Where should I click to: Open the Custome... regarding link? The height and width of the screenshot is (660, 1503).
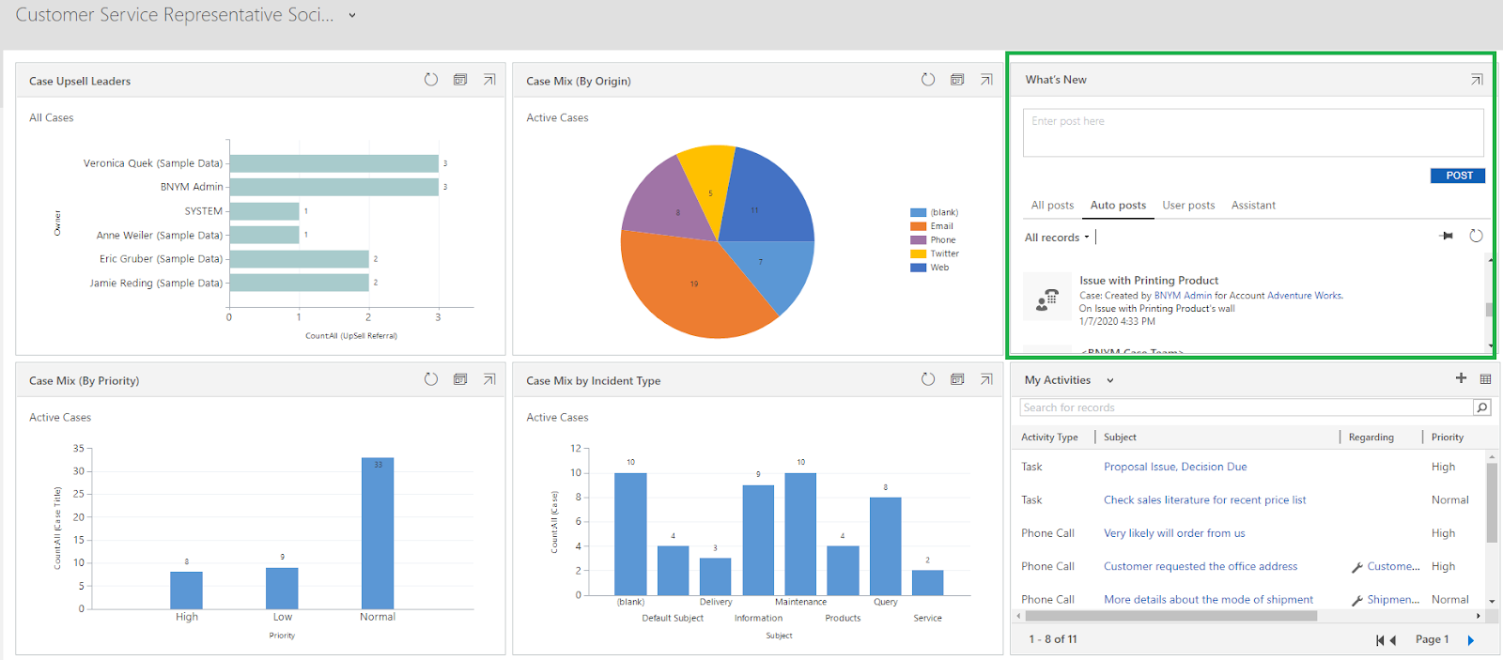pos(1393,566)
